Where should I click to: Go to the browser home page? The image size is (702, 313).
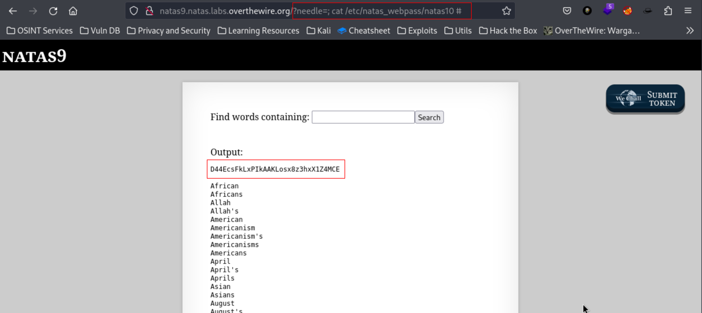point(73,11)
